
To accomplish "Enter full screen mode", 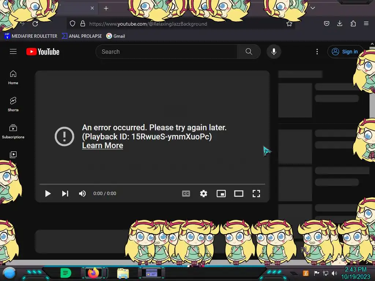I will click(256, 194).
